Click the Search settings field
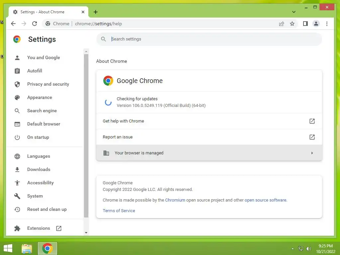The height and width of the screenshot is (255, 340). 209,39
